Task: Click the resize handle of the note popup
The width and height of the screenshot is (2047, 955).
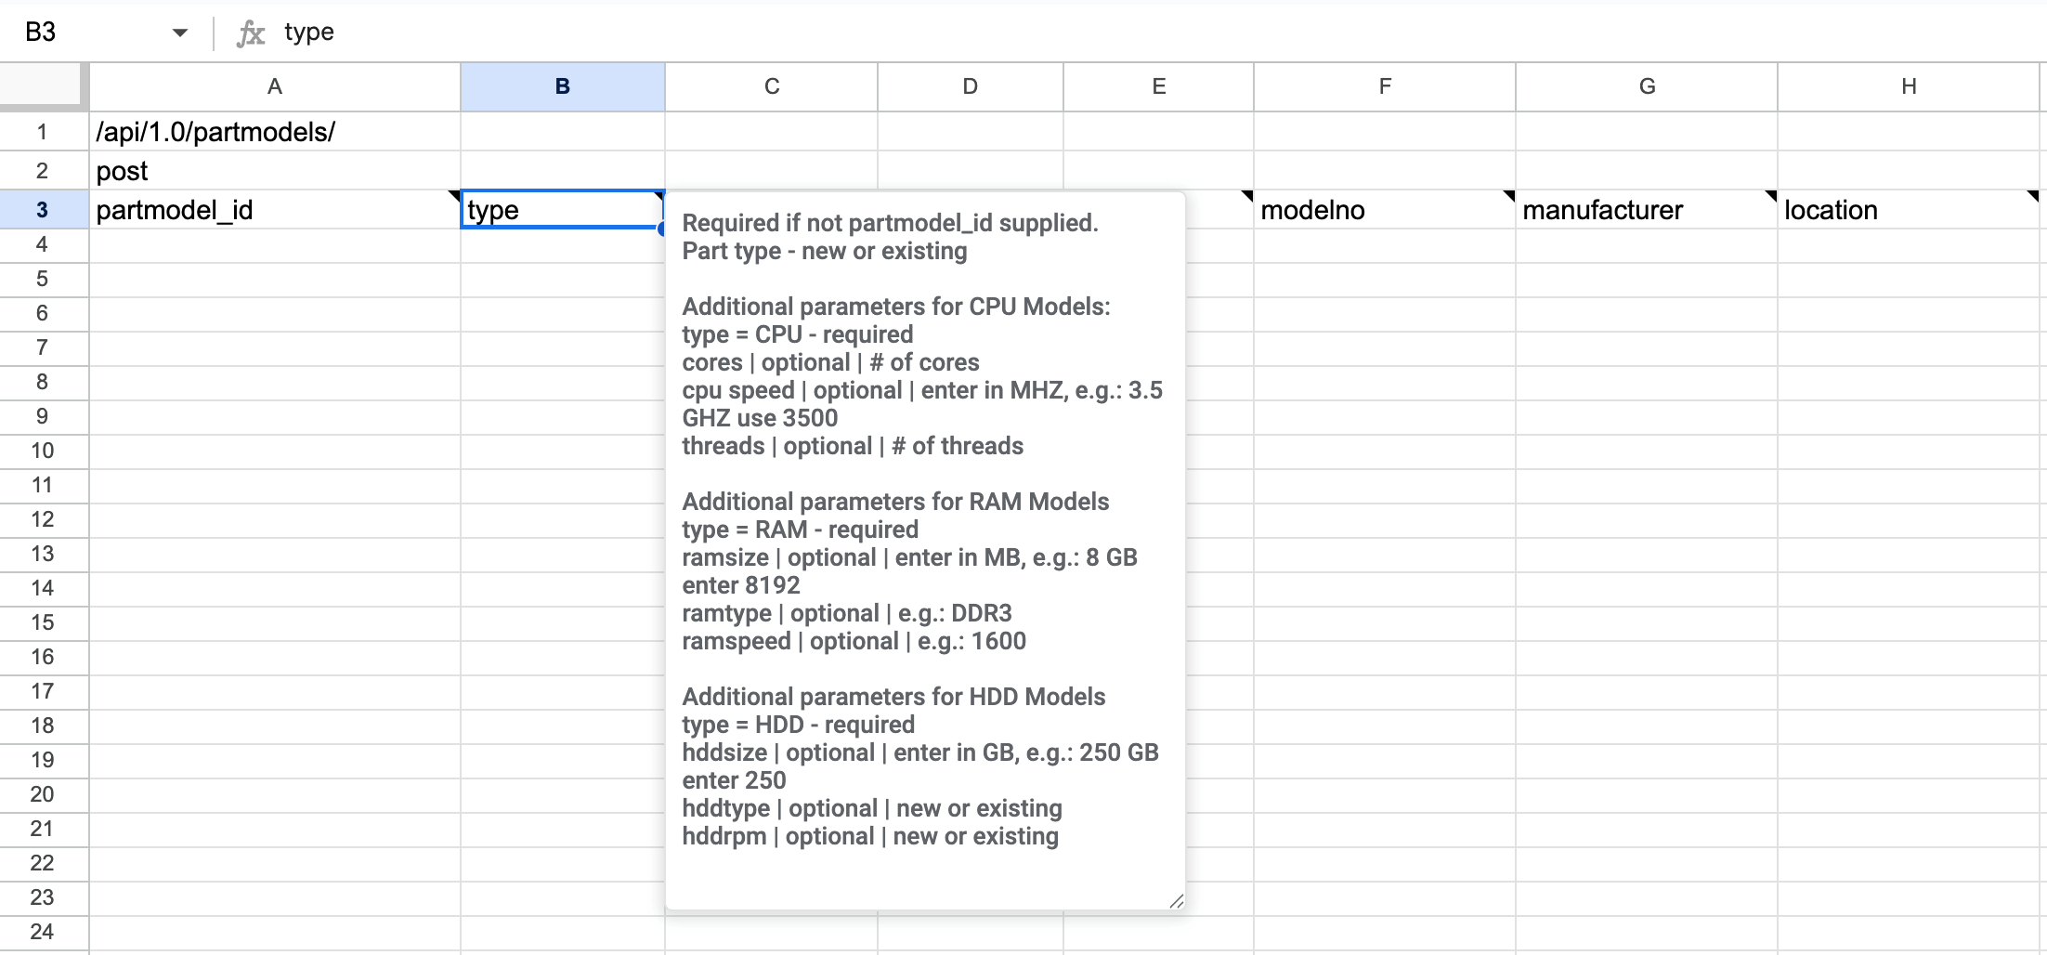Action: (x=1176, y=901)
